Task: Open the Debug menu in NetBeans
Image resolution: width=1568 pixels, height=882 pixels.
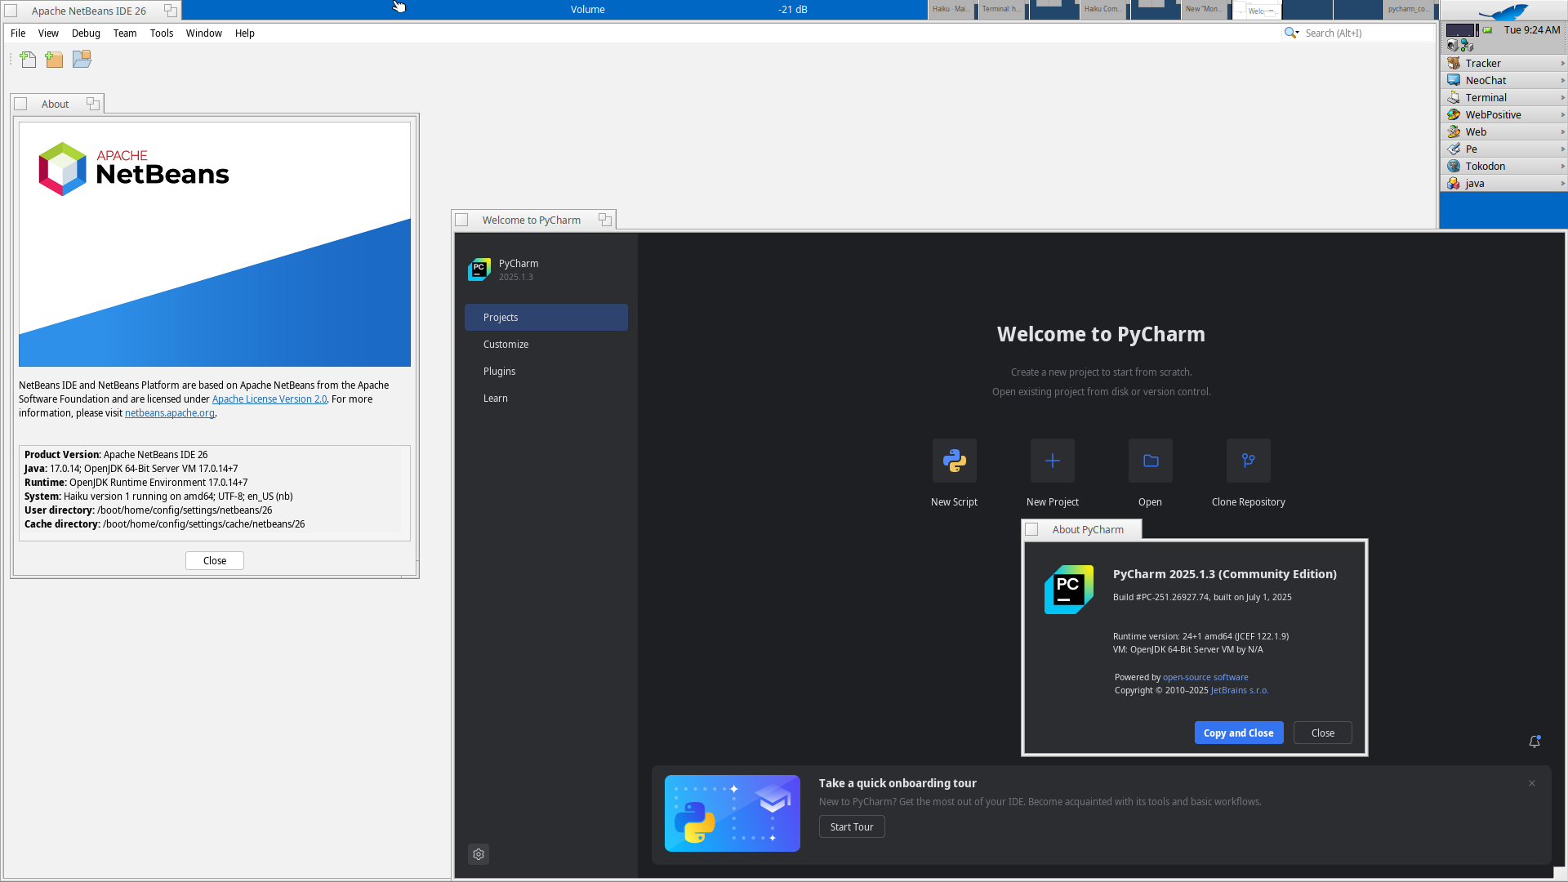Action: (x=86, y=33)
